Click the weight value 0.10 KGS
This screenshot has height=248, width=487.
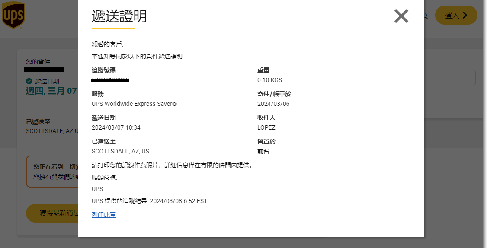(269, 80)
